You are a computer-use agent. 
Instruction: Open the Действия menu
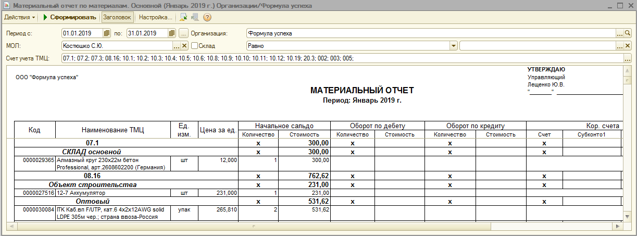click(20, 17)
